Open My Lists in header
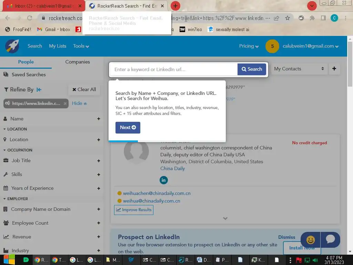The image size is (353, 265). tap(58, 46)
